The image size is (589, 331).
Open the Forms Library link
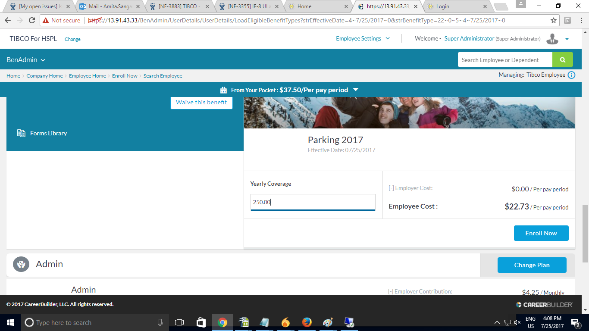click(48, 133)
